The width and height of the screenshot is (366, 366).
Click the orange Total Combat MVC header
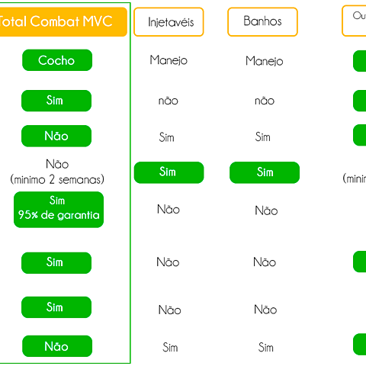(x=63, y=21)
